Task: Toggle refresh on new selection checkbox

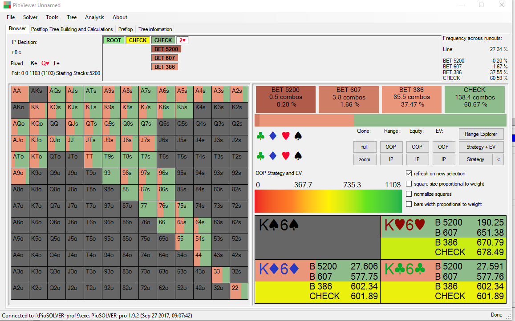Action: [x=409, y=174]
